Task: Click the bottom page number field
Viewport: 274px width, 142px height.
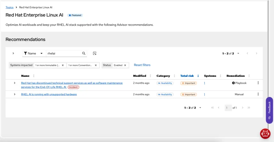Action: click(x=228, y=108)
